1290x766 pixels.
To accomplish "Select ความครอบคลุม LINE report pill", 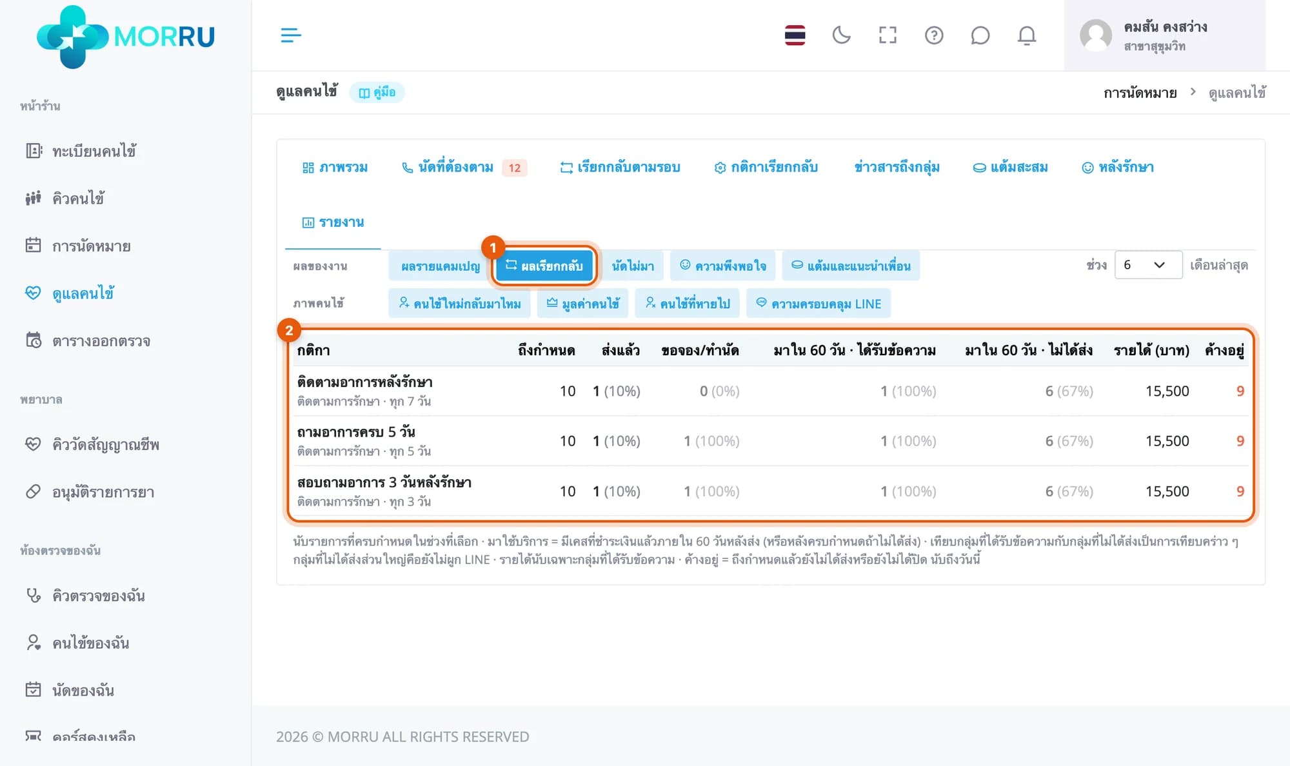I will [819, 304].
